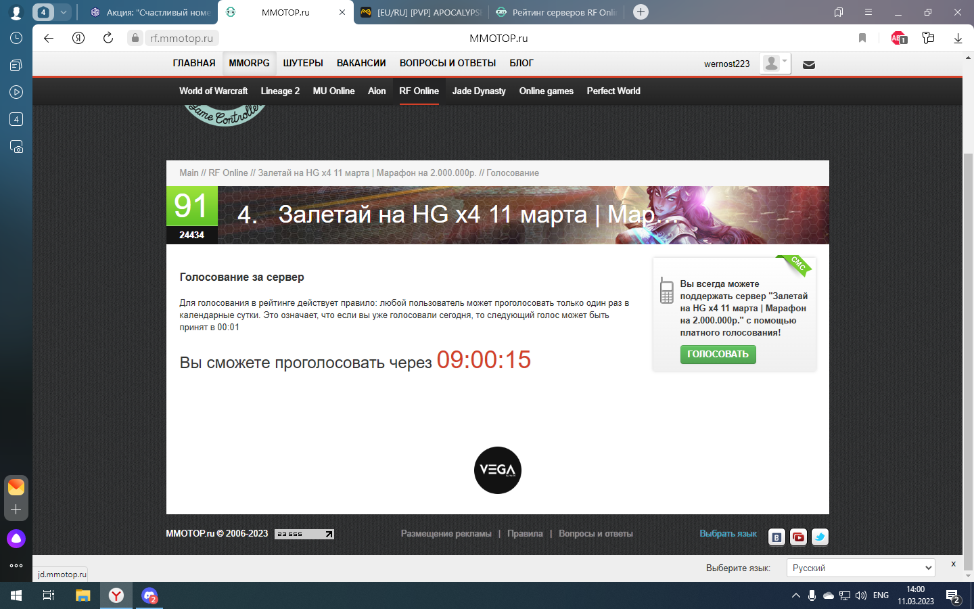
Task: Open the browser history clock icon
Action: pyautogui.click(x=16, y=38)
